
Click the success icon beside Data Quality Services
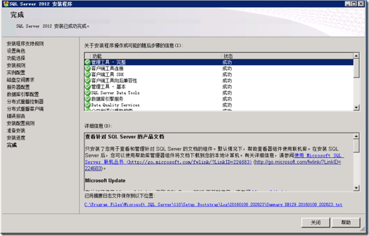coord(88,105)
